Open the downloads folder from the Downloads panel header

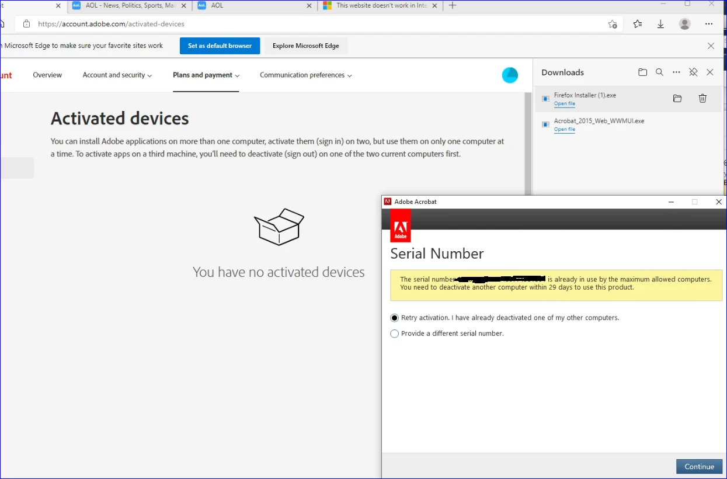click(642, 72)
